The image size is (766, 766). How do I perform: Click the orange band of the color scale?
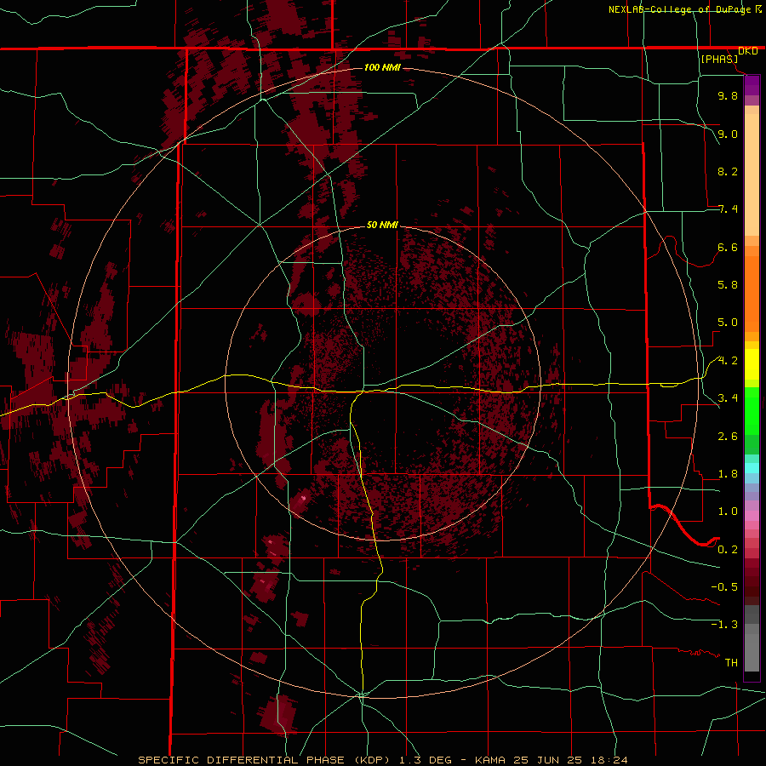click(x=752, y=293)
